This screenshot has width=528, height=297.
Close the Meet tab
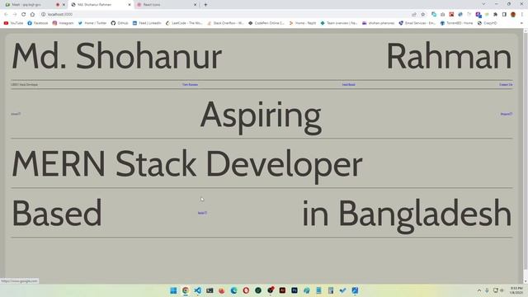coord(64,5)
